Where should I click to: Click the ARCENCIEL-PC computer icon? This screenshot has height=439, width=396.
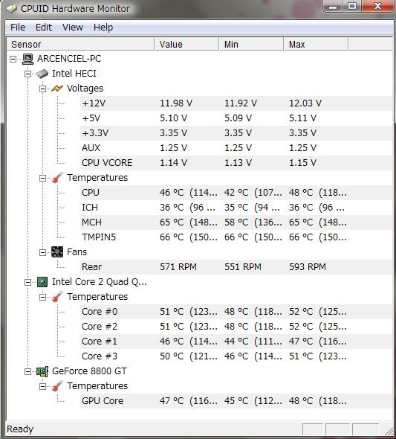pyautogui.click(x=28, y=59)
